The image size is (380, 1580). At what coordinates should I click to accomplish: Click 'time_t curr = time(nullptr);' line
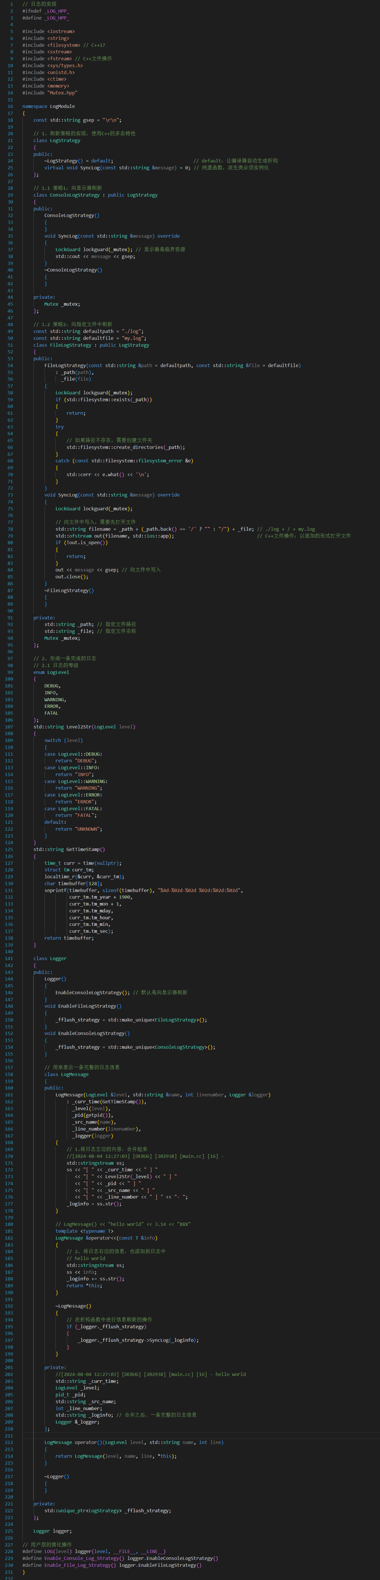83,863
